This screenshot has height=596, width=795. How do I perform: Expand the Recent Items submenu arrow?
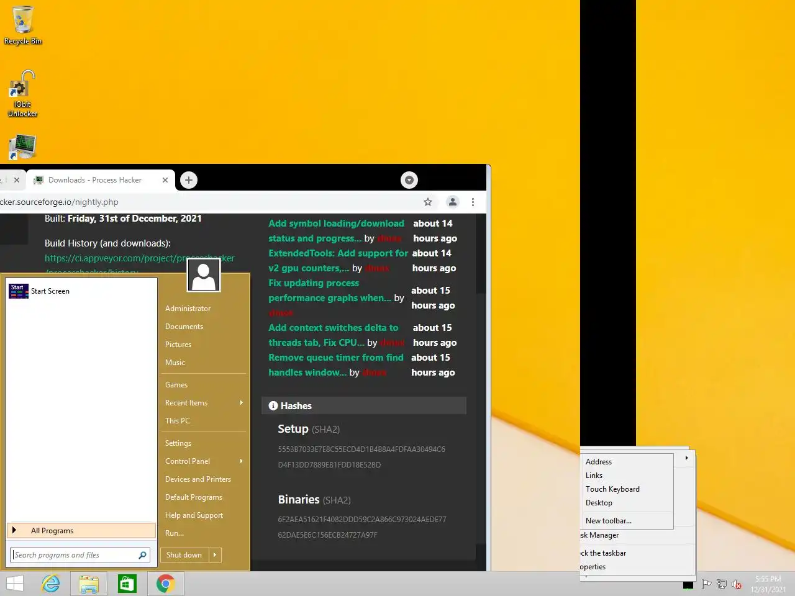pos(242,402)
